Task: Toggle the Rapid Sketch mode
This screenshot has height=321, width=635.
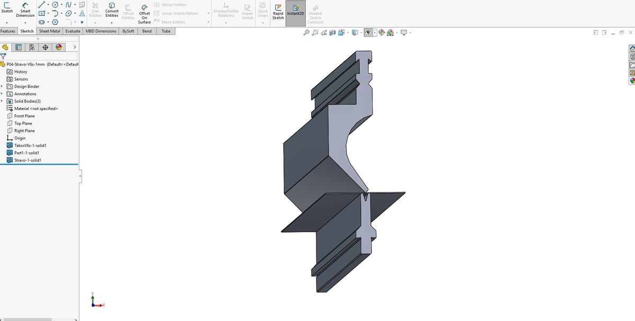Action: (x=278, y=11)
